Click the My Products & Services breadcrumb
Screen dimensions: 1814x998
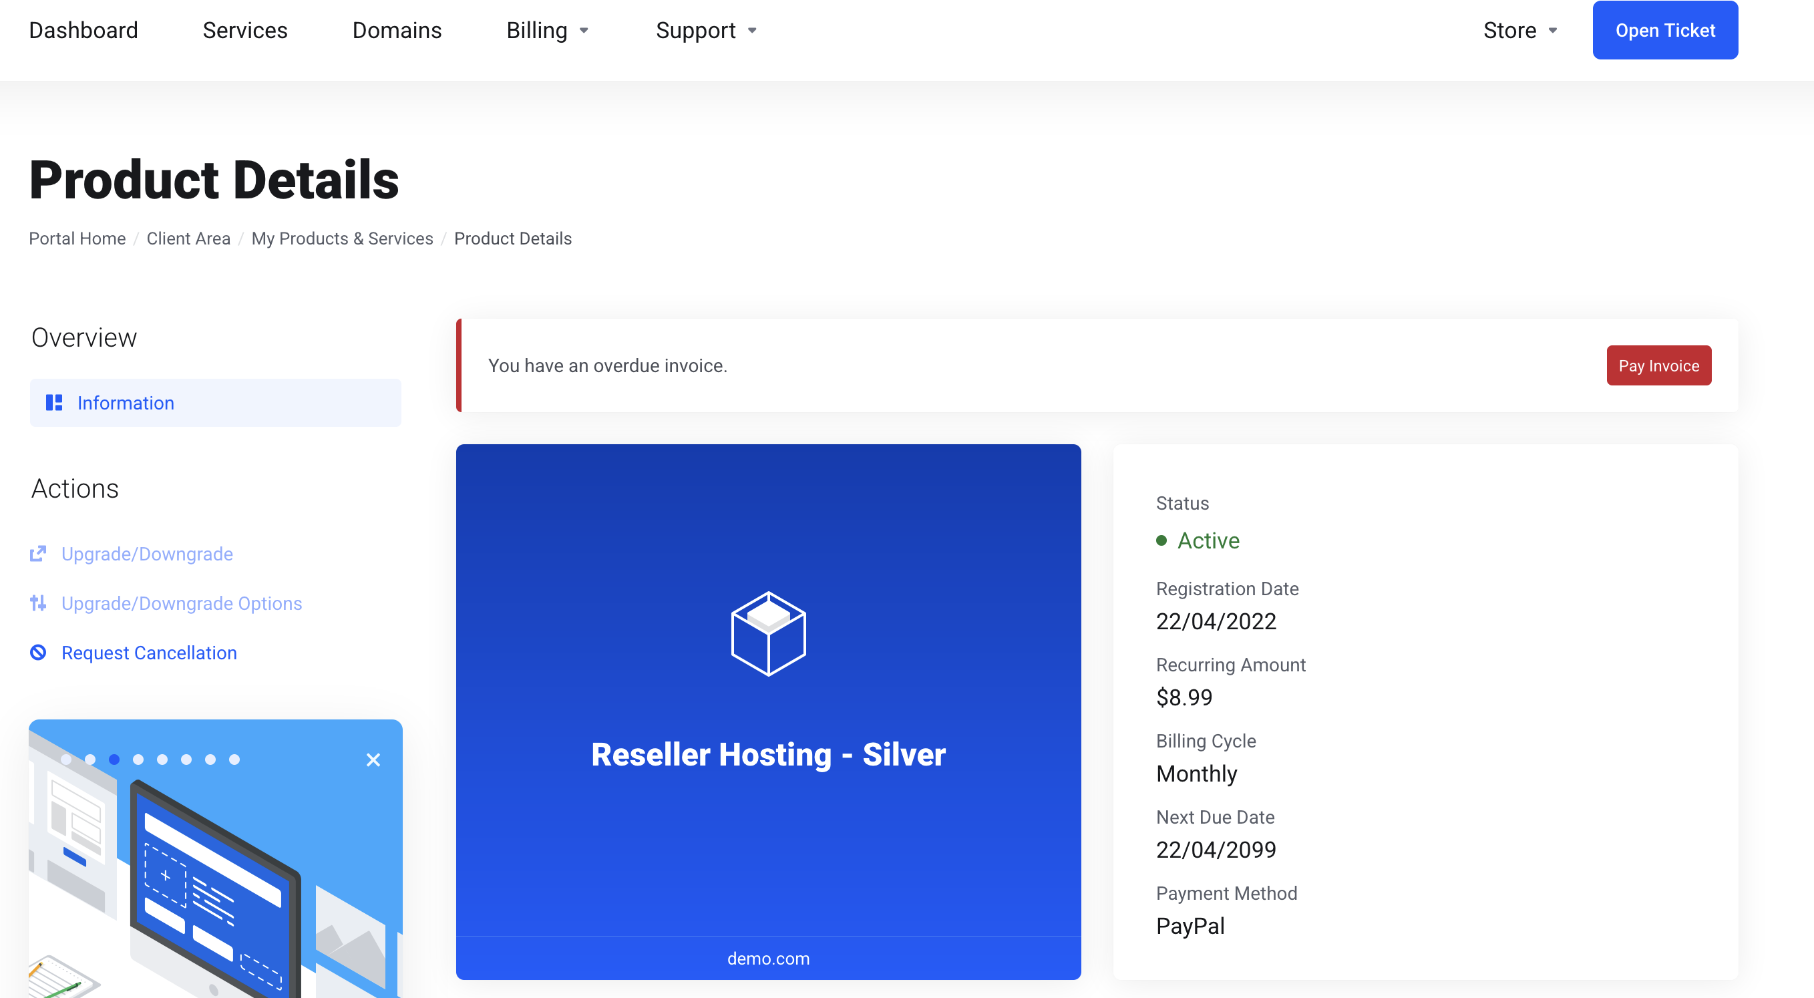pos(341,238)
